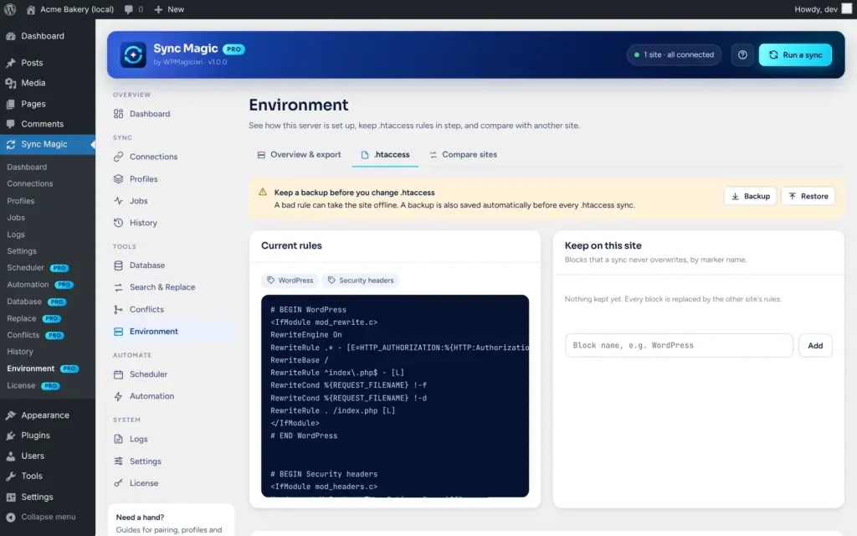Image resolution: width=857 pixels, height=536 pixels.
Task: Open Media in WordPress admin menu
Action: pos(48,83)
